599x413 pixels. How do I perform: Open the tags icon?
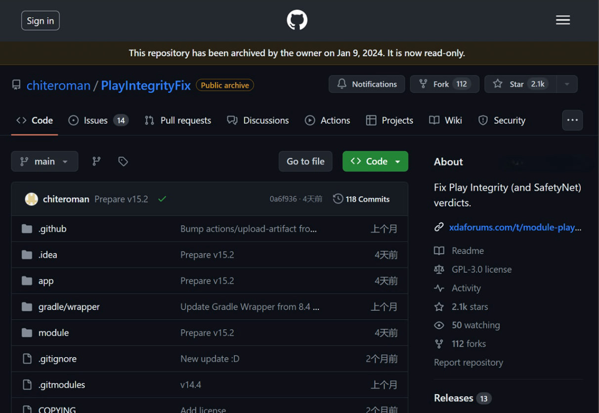coord(123,161)
